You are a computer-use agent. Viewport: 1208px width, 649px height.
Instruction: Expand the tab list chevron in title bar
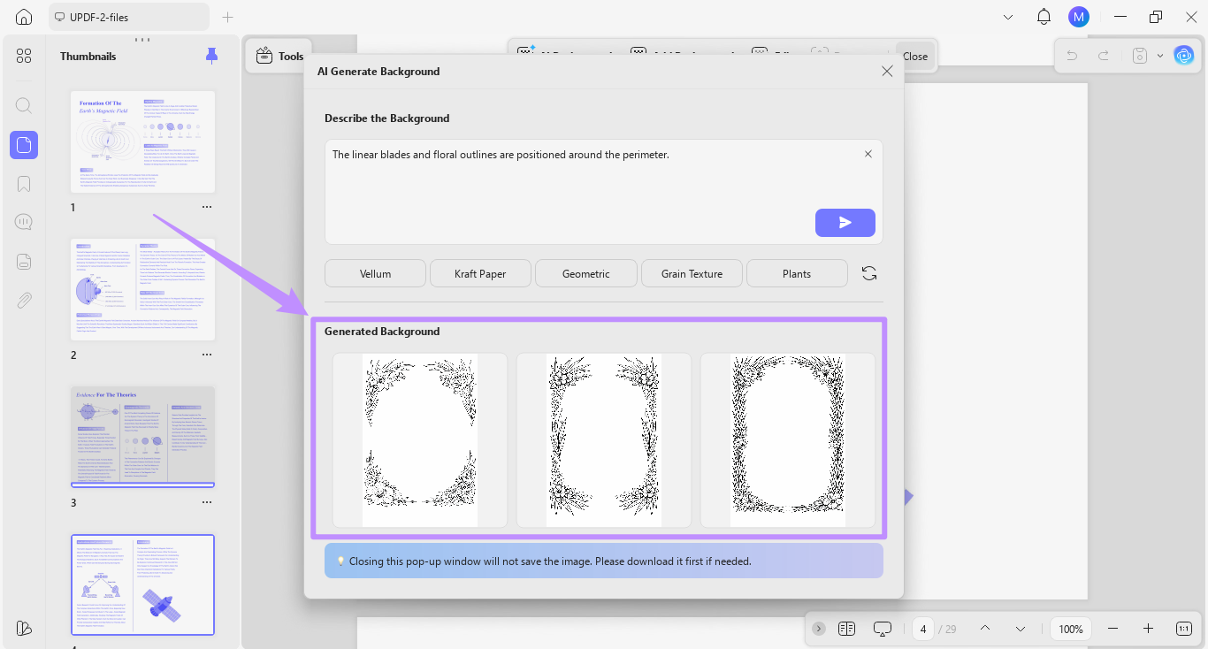point(1008,17)
